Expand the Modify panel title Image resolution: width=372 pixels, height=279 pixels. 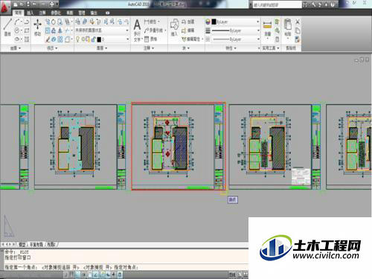pos(52,48)
